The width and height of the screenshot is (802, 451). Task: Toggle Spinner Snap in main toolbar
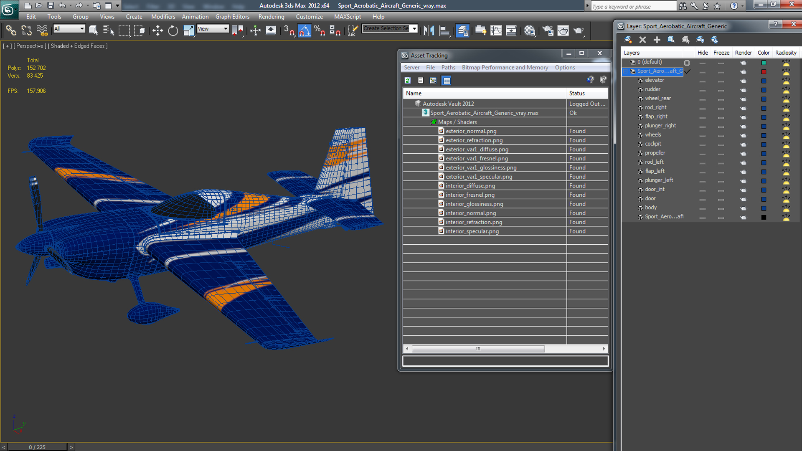(x=335, y=30)
